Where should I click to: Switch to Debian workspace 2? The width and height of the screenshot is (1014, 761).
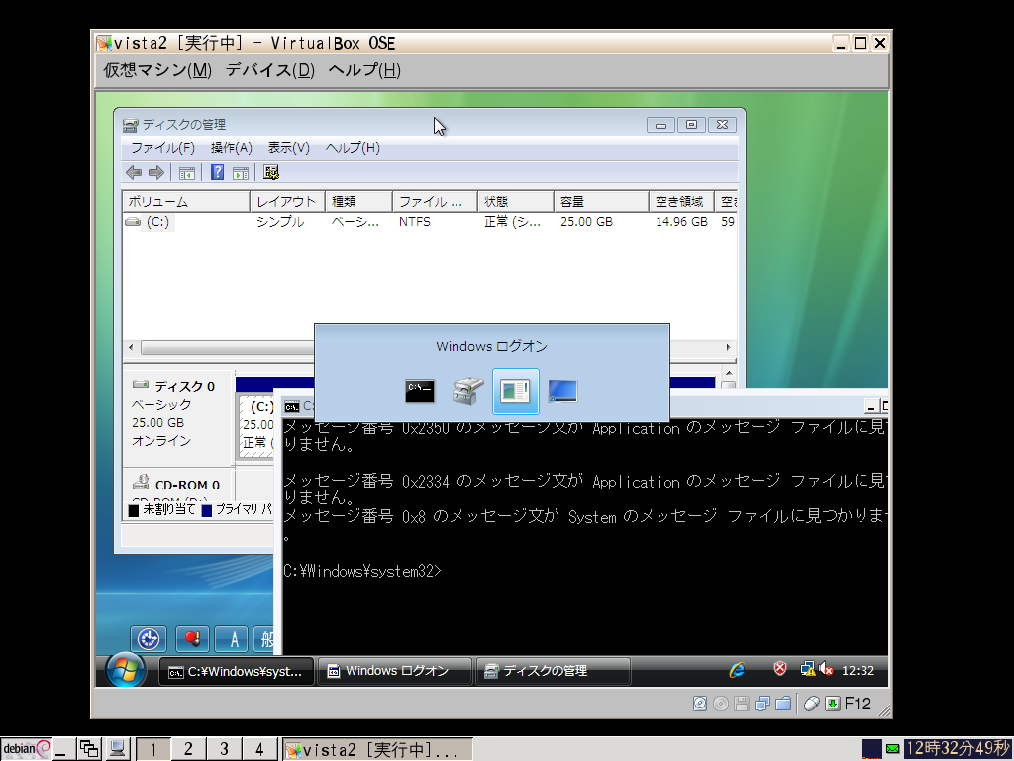[188, 749]
